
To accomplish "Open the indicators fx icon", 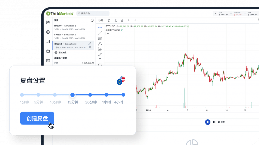I will point(116,20).
